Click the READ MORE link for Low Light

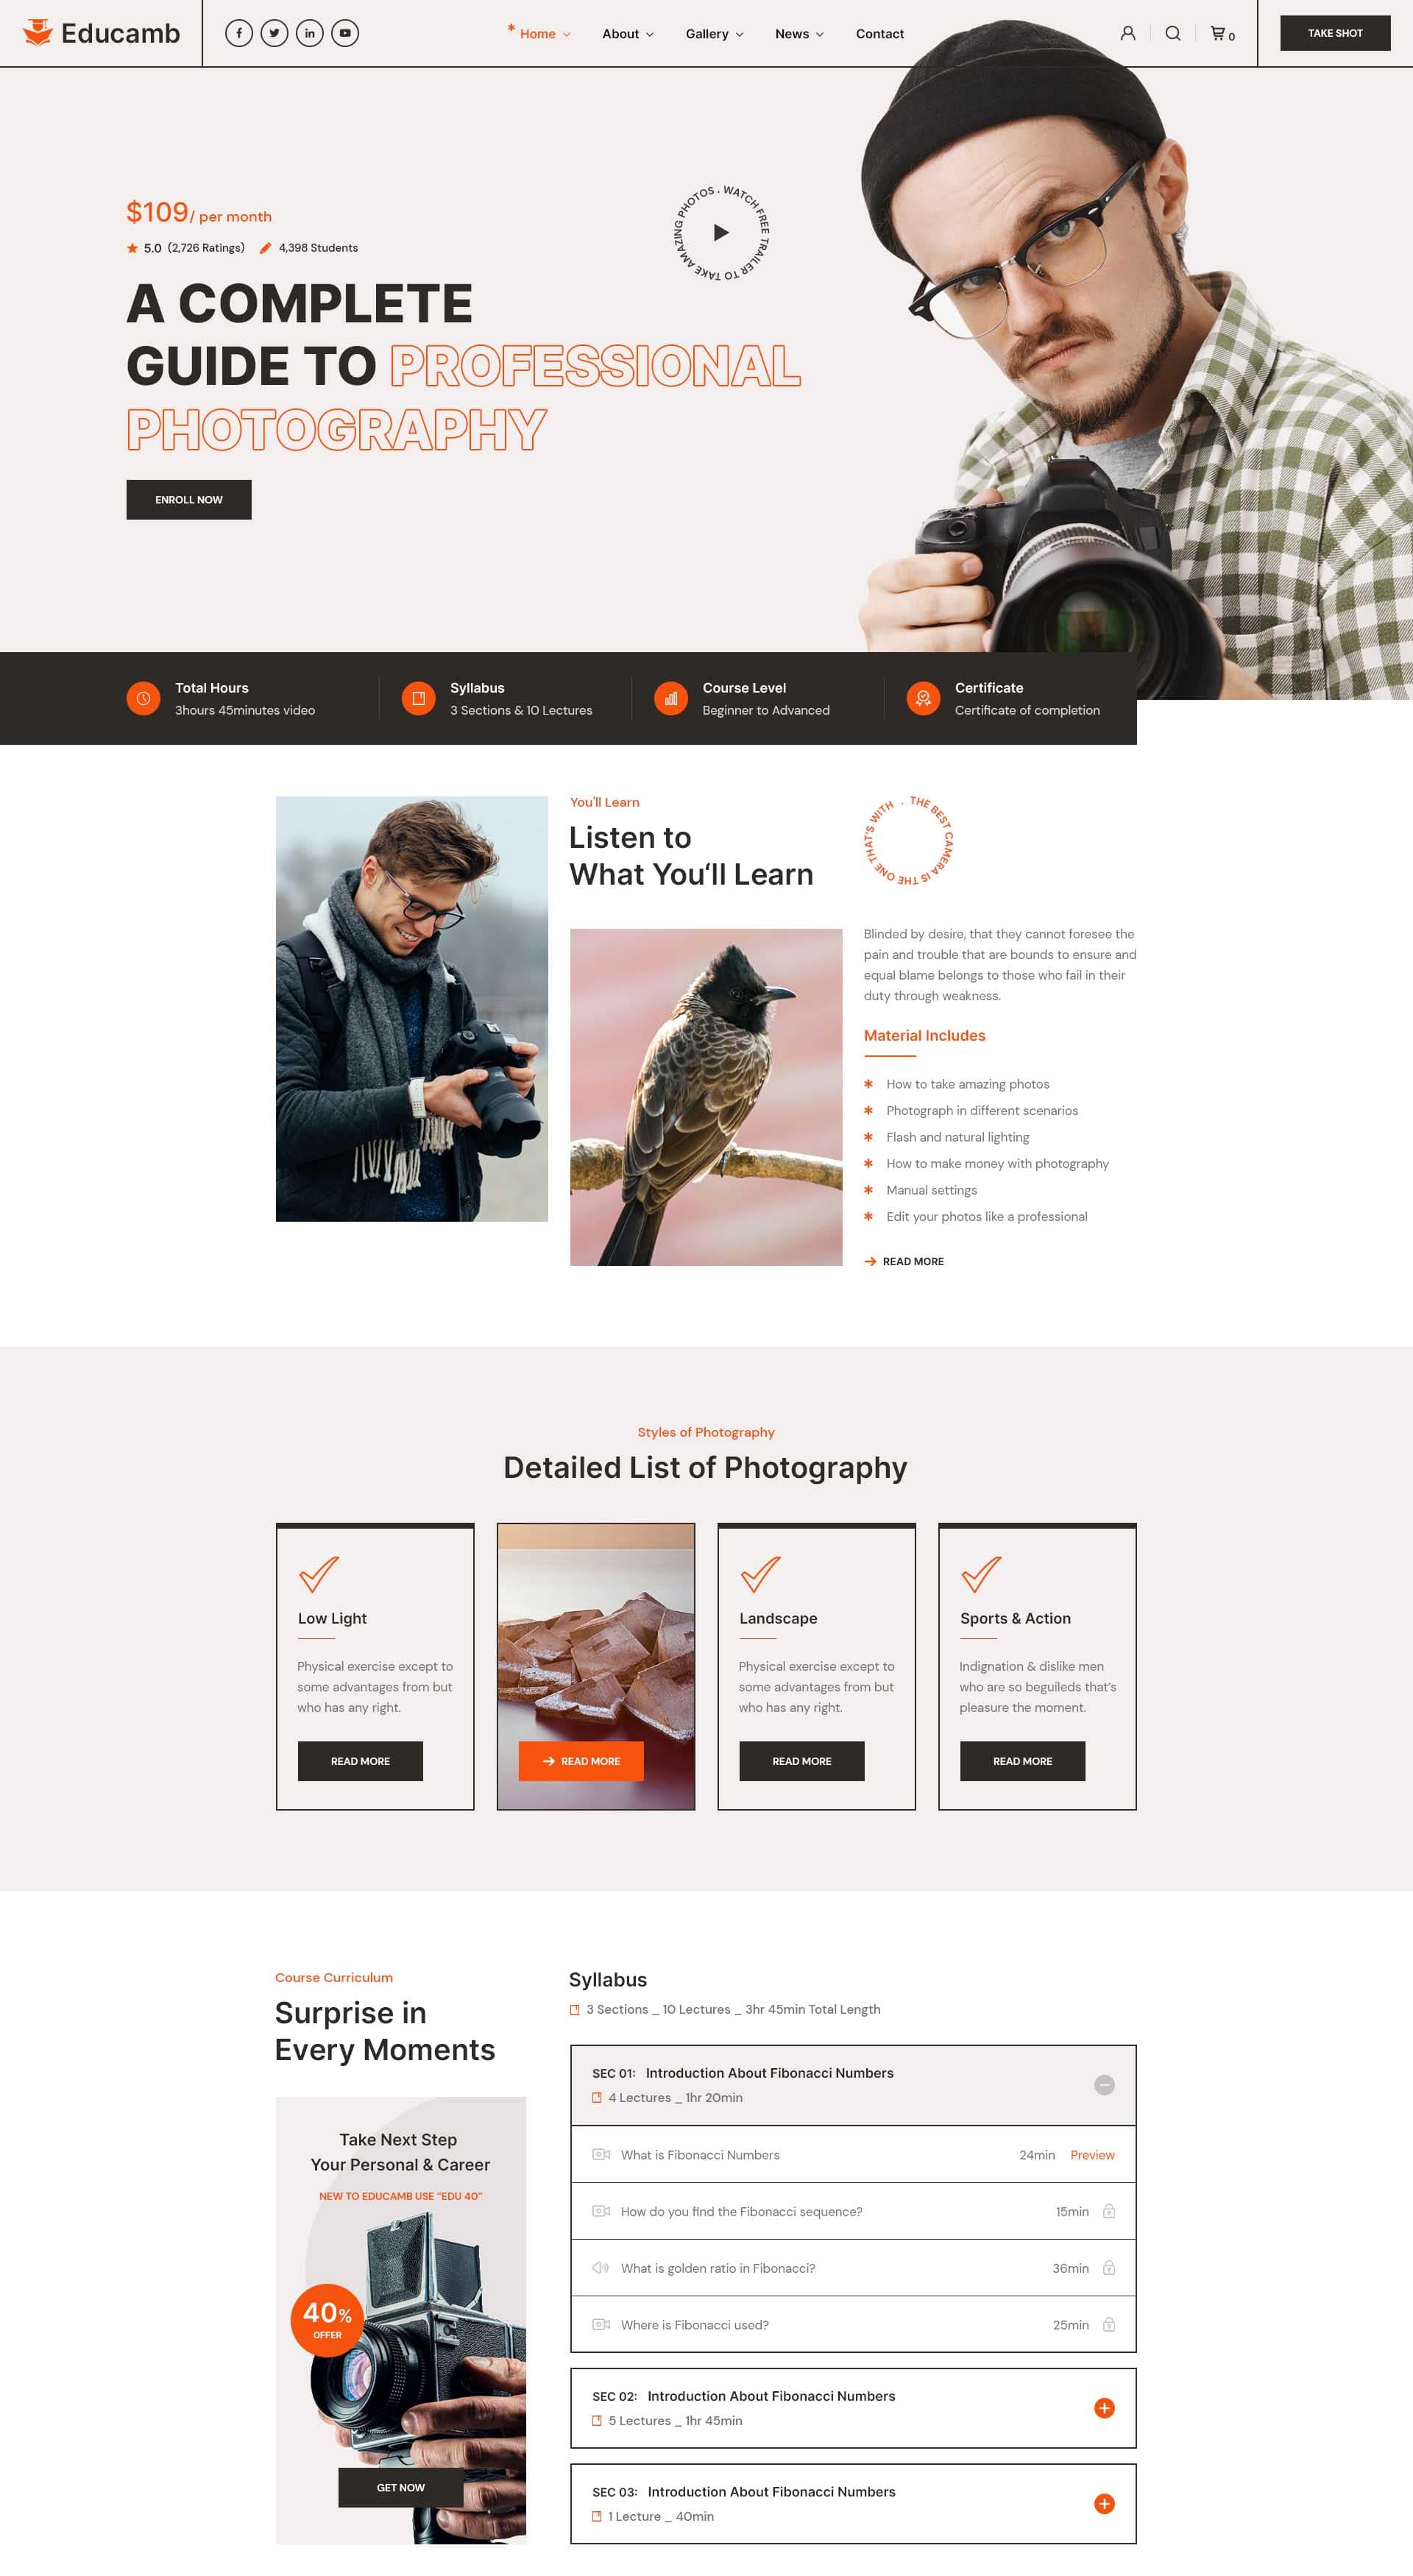click(360, 1758)
